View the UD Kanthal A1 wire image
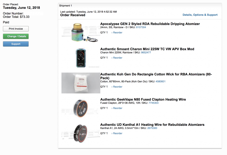The width and height of the screenshot is (227, 155). click(x=81, y=133)
